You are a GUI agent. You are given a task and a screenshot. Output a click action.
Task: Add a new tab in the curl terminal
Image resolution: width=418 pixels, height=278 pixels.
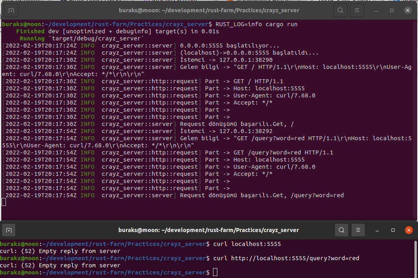(x=9, y=230)
